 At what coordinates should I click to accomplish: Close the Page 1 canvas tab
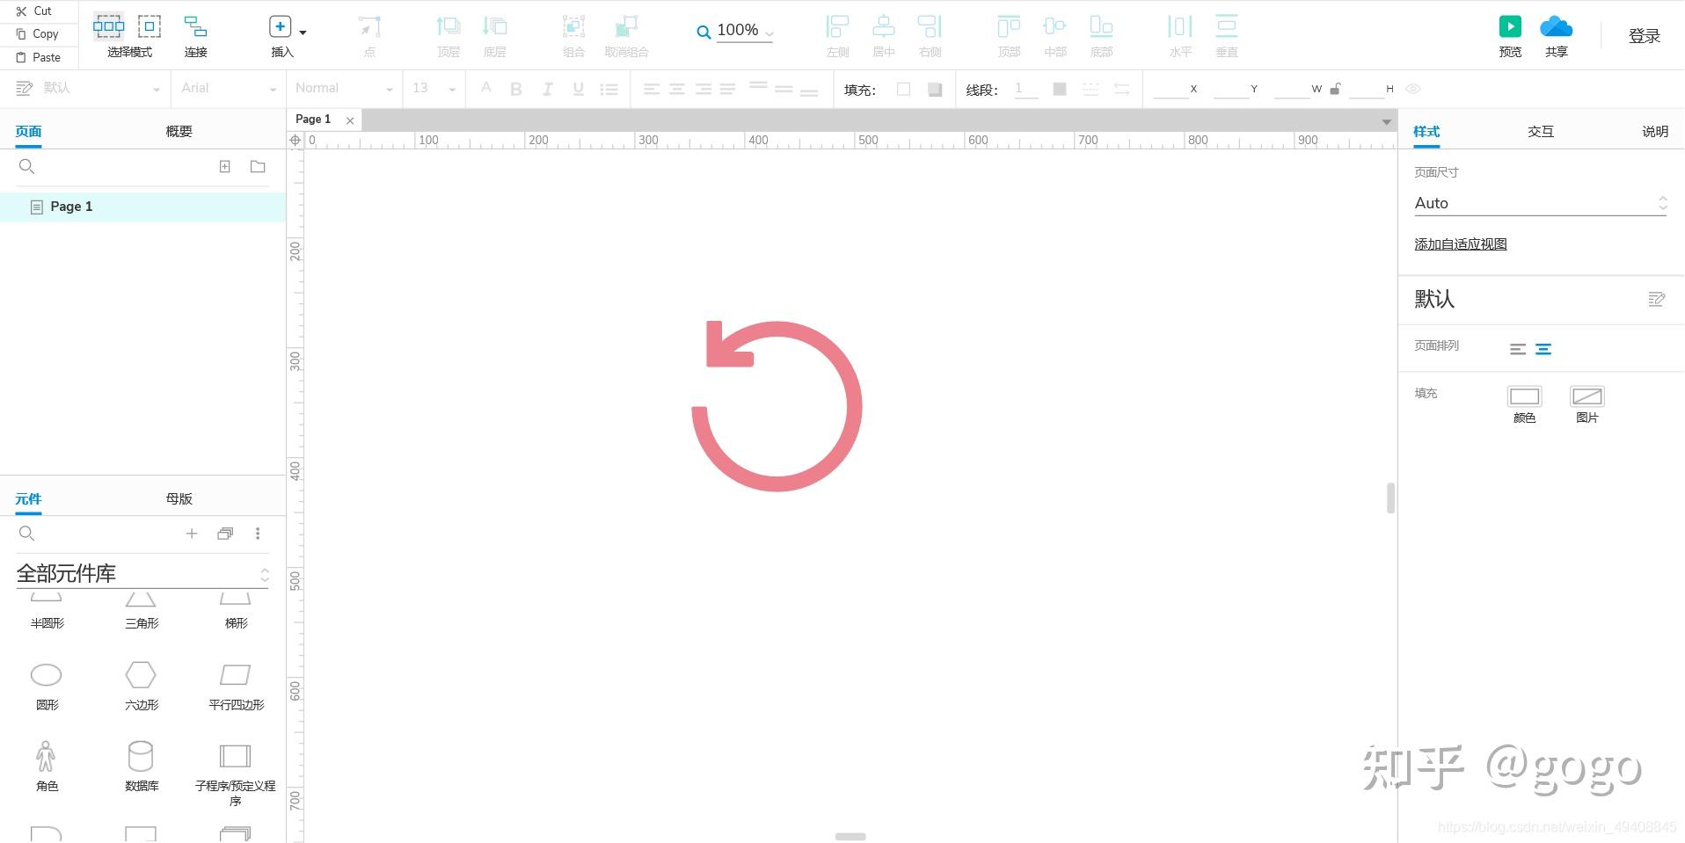tap(350, 120)
